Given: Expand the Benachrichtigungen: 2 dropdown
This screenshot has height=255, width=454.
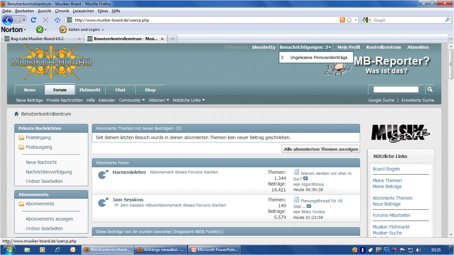Looking at the screenshot, I should pyautogui.click(x=305, y=47).
